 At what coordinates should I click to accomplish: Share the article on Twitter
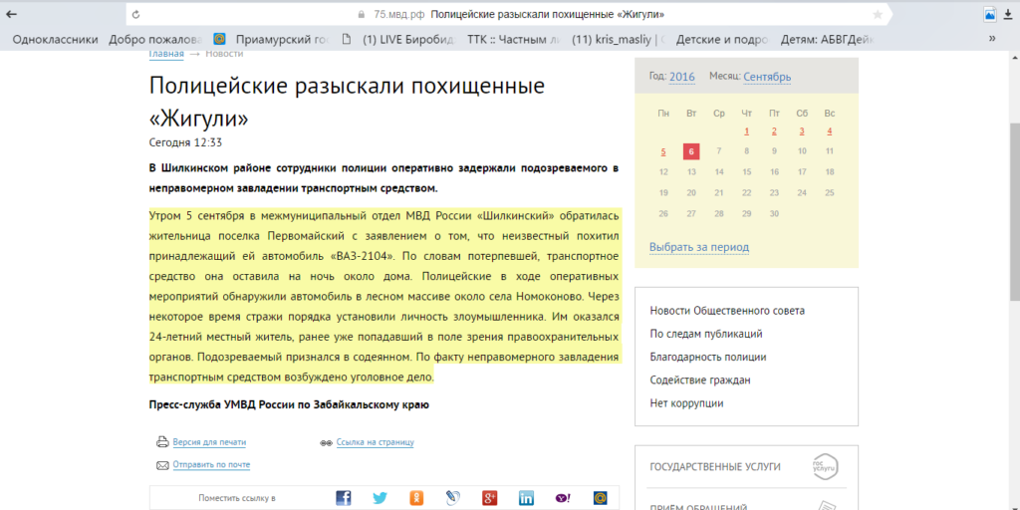pyautogui.click(x=380, y=498)
